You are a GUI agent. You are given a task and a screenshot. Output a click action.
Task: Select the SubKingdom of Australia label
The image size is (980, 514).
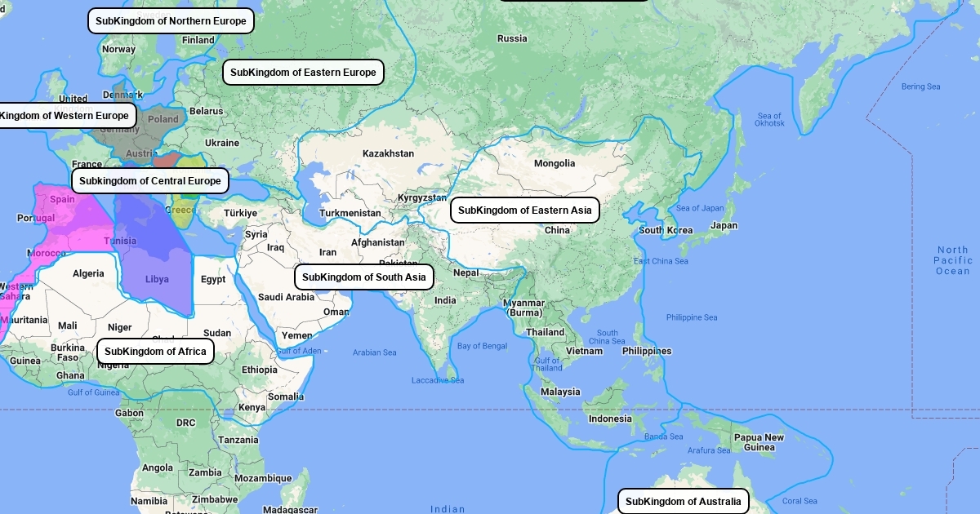684,502
